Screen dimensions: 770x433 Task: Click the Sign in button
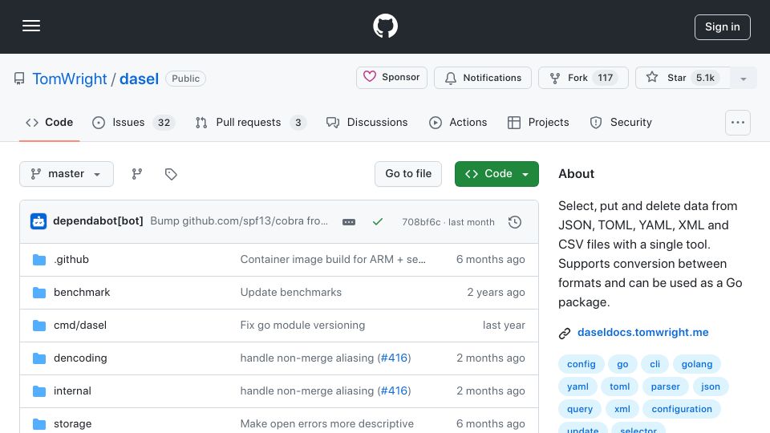tap(723, 27)
